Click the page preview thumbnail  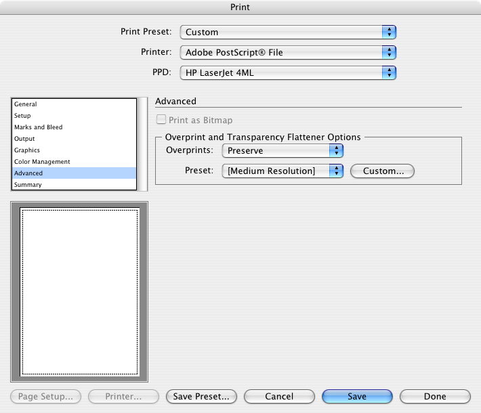point(79,291)
